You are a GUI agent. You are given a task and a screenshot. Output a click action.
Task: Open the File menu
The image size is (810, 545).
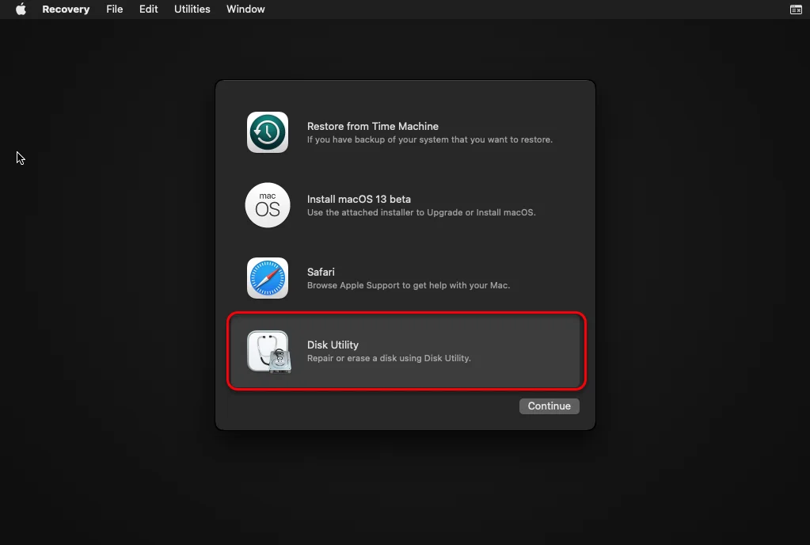pyautogui.click(x=115, y=10)
